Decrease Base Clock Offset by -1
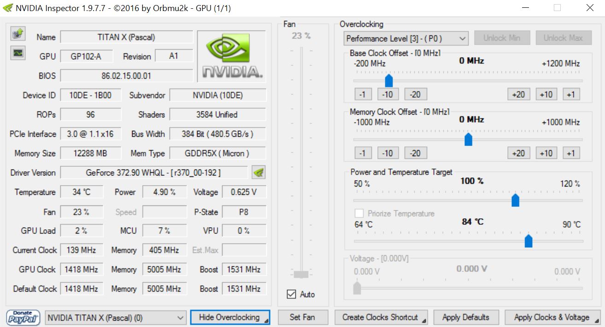 (363, 94)
